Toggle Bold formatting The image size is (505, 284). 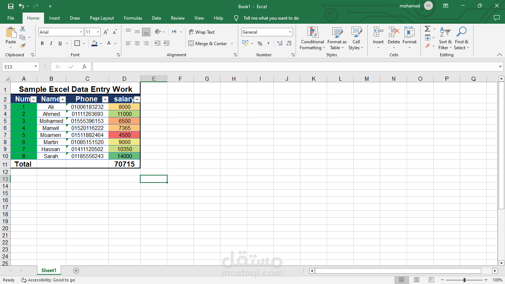42,43
